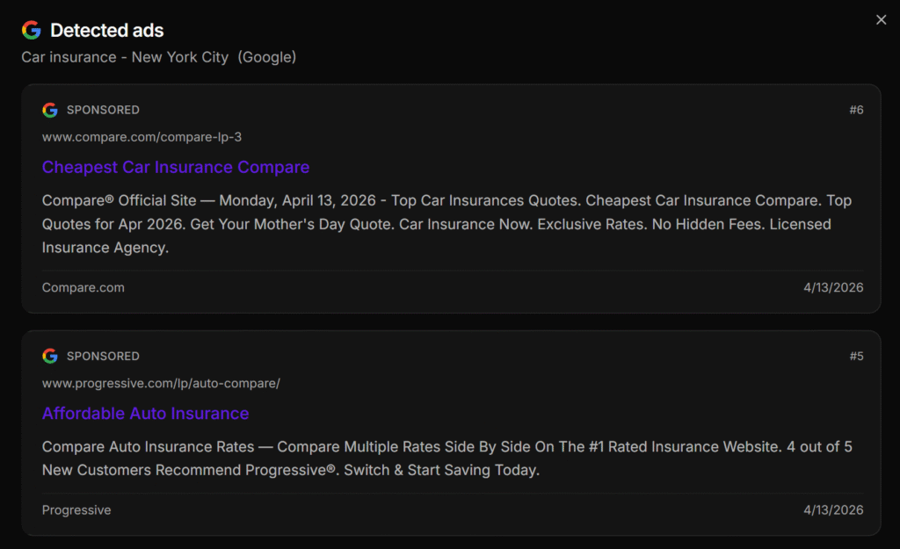Click the #5 ad position badge
The width and height of the screenshot is (900, 549).
[855, 356]
